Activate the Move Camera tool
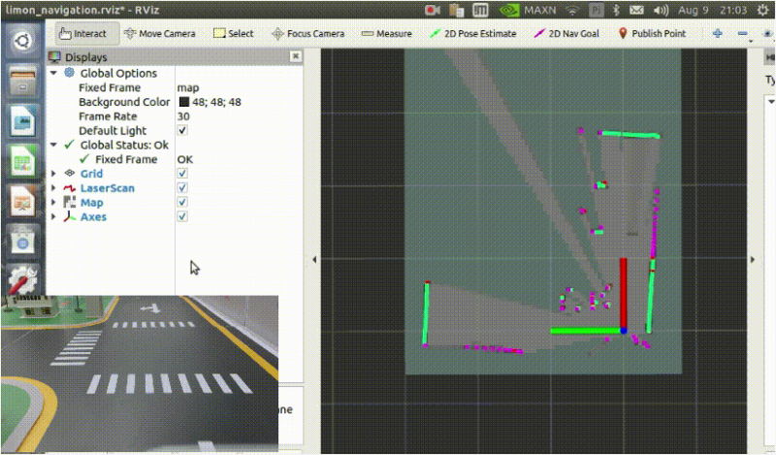776x455 pixels. click(159, 33)
